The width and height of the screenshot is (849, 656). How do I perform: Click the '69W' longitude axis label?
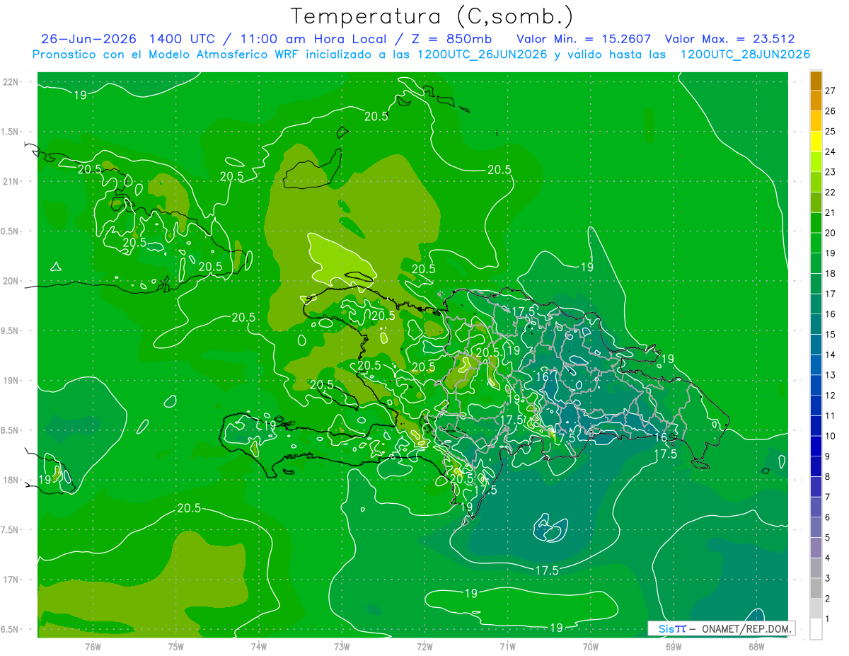(x=674, y=646)
